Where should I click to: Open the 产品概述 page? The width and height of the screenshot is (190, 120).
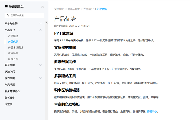click(x=13, y=36)
